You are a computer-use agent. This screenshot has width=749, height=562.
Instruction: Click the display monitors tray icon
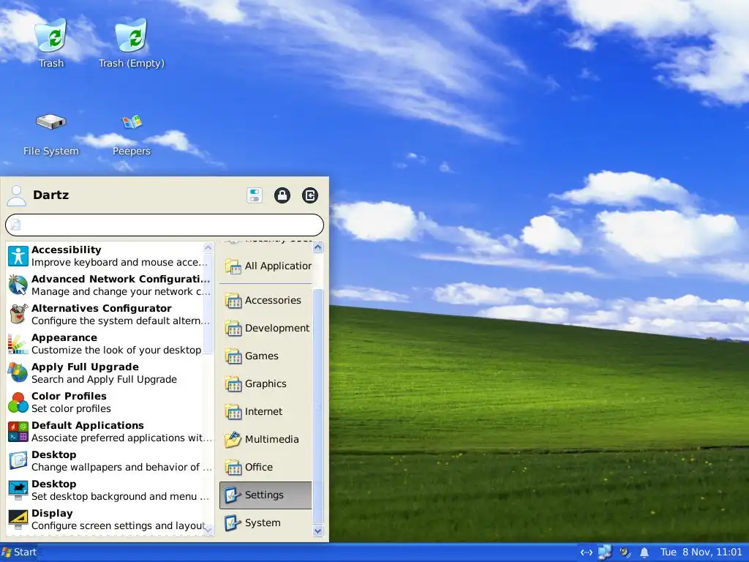click(605, 552)
